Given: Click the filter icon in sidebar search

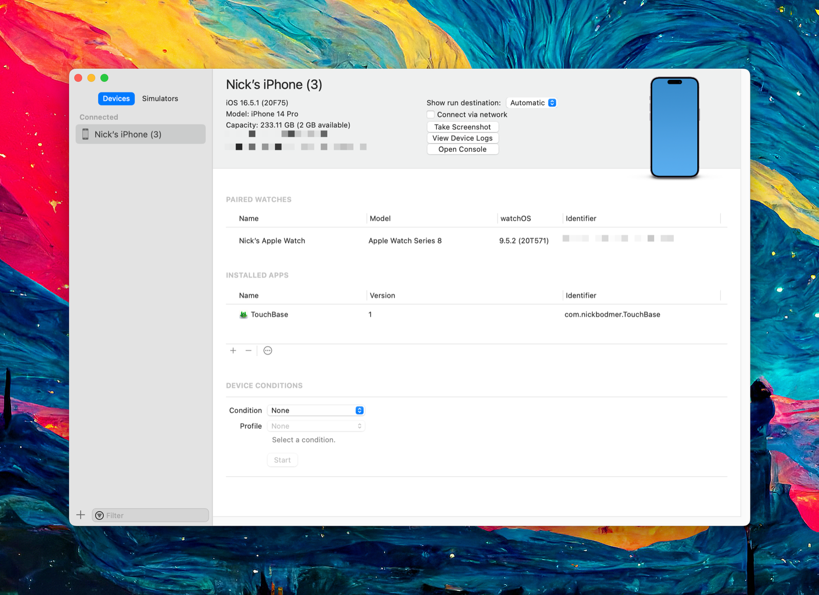Looking at the screenshot, I should (100, 515).
